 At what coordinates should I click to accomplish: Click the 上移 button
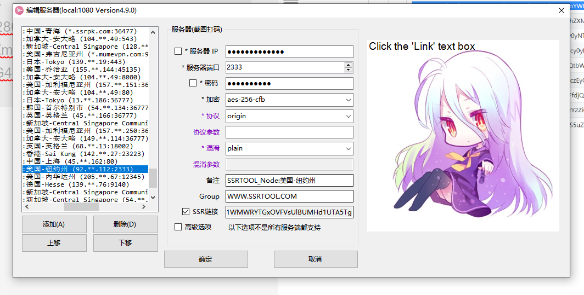pyautogui.click(x=54, y=242)
